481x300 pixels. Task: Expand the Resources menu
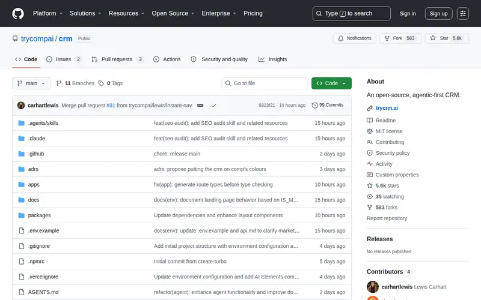(x=126, y=13)
